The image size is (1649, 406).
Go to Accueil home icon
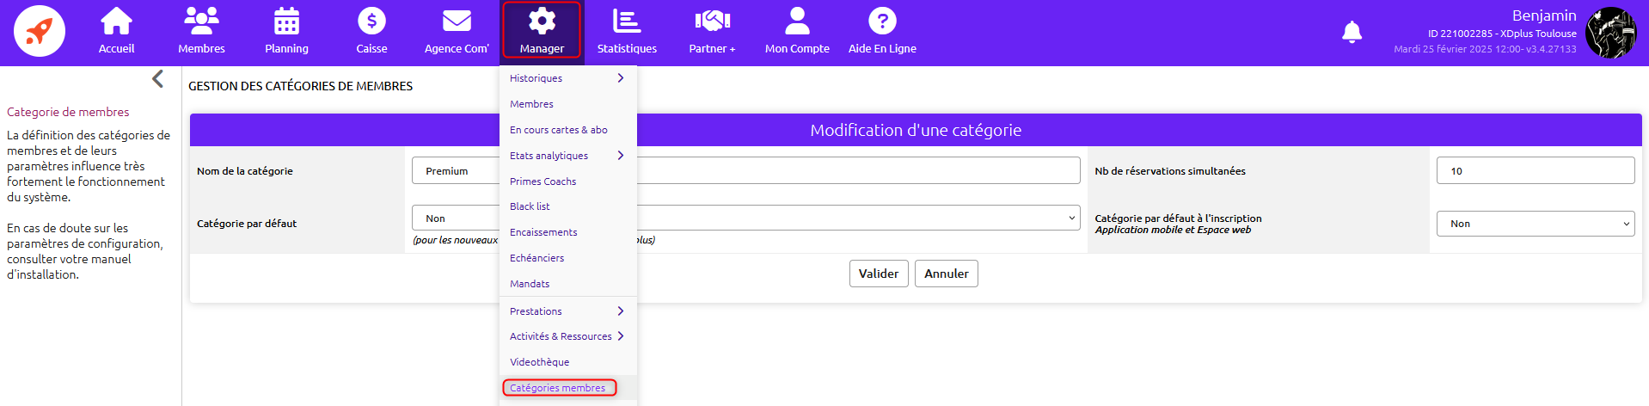[x=116, y=22]
